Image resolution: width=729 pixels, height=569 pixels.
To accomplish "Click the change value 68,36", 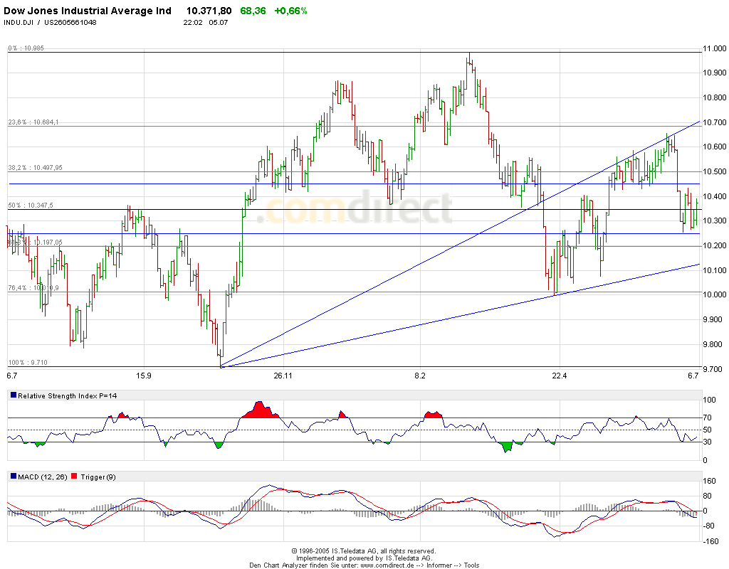I will point(253,11).
